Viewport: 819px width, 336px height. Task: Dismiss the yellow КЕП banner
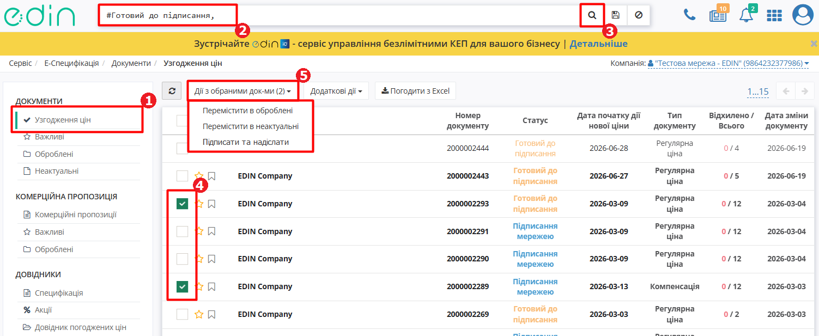(x=814, y=44)
